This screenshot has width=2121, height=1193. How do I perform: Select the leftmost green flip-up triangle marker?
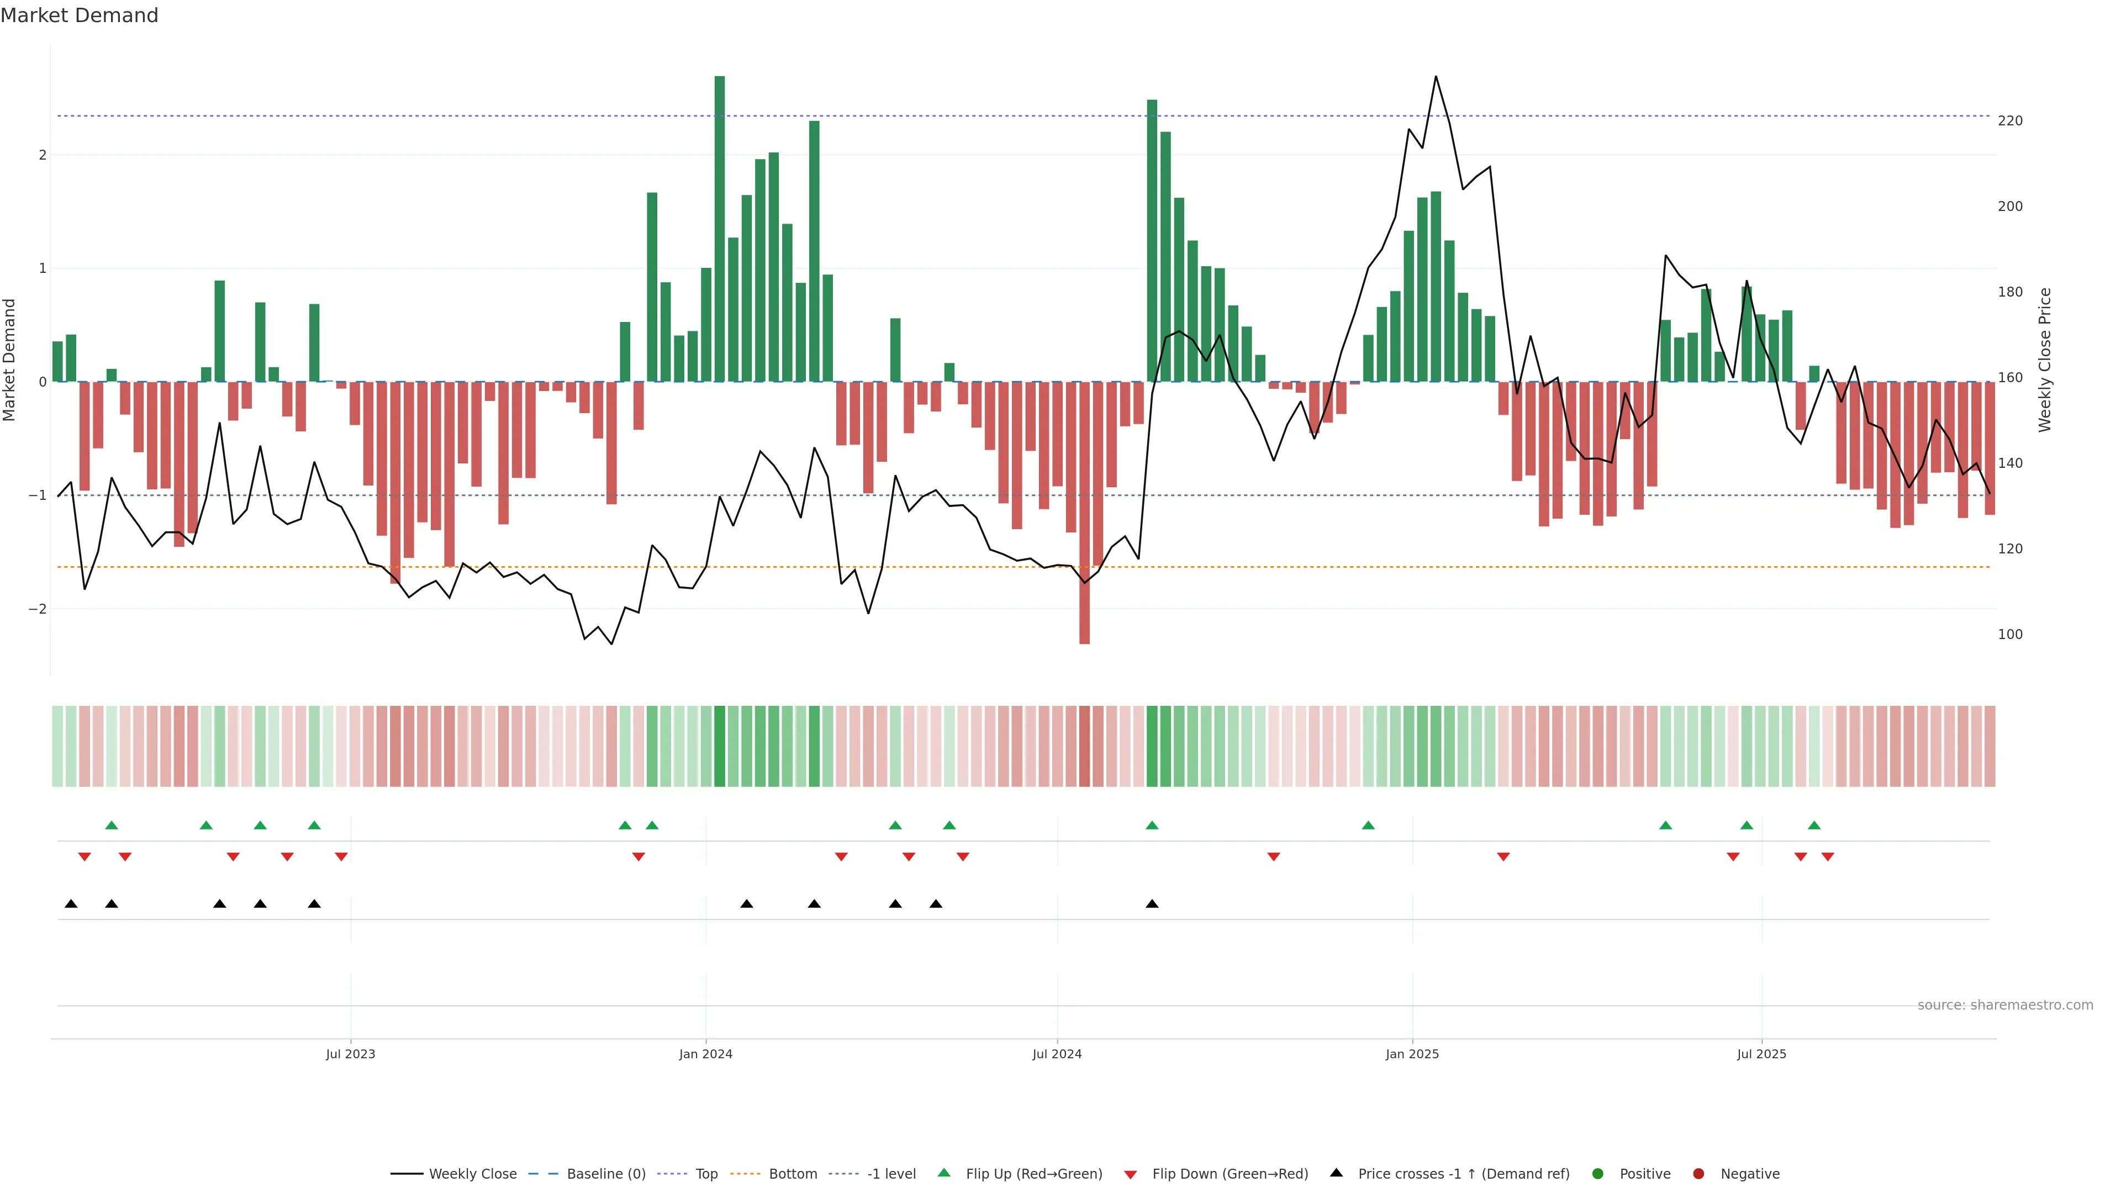point(112,826)
